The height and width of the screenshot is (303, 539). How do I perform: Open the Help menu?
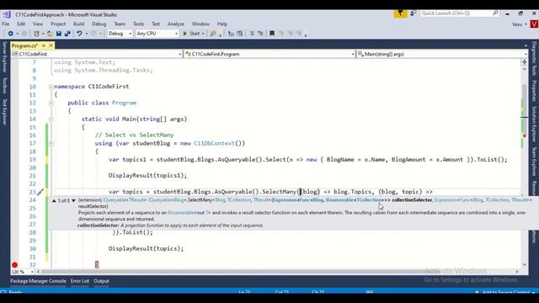pyautogui.click(x=222, y=24)
